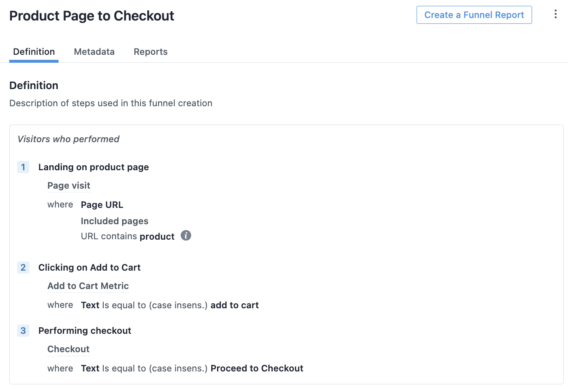Click the Performing checkout step title
The height and width of the screenshot is (389, 568).
85,331
